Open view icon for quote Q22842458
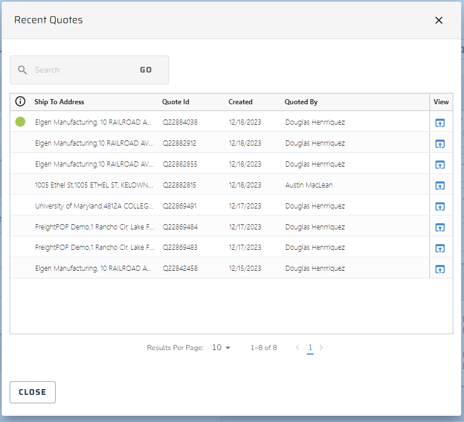Image resolution: width=464 pixels, height=422 pixels. click(x=440, y=269)
